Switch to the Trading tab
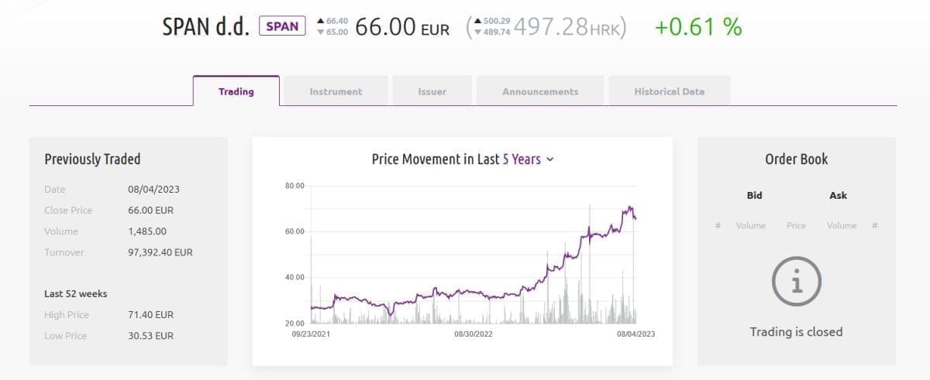 [236, 91]
